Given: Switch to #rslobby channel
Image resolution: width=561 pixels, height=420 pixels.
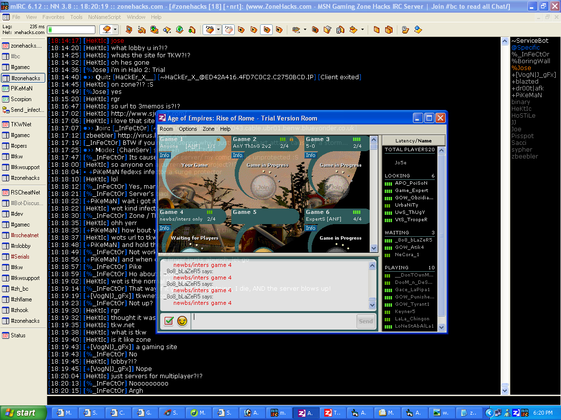Looking at the screenshot, I should (x=23, y=246).
